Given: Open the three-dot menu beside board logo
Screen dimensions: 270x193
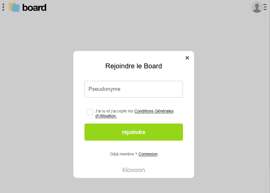Looking at the screenshot, I should 3,7.
